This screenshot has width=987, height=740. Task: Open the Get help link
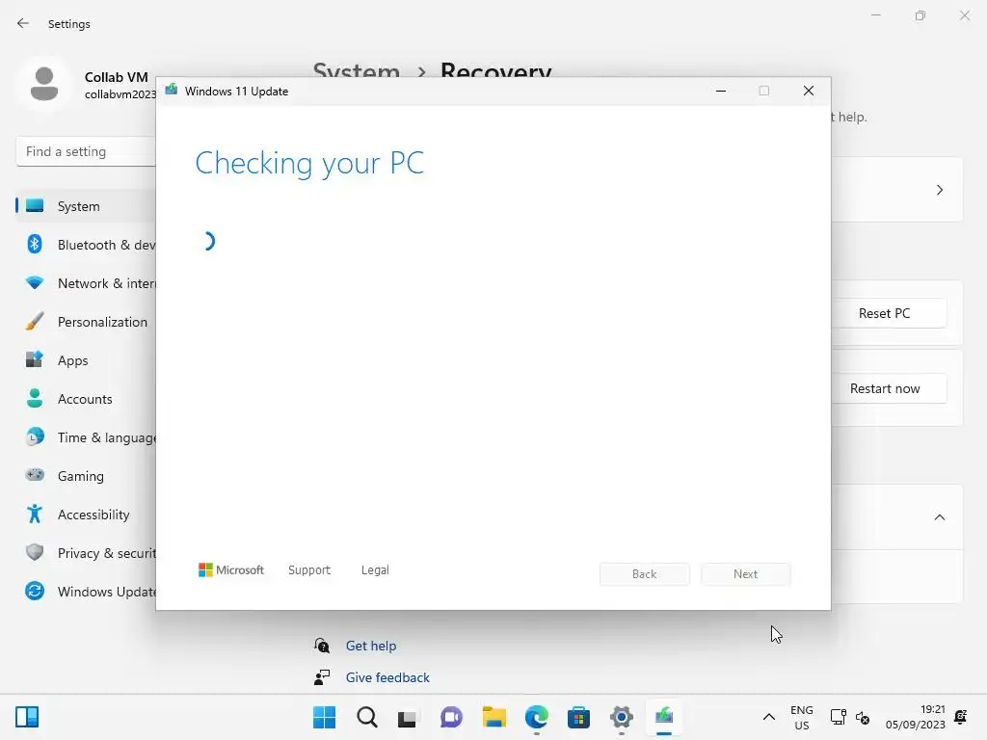371,646
